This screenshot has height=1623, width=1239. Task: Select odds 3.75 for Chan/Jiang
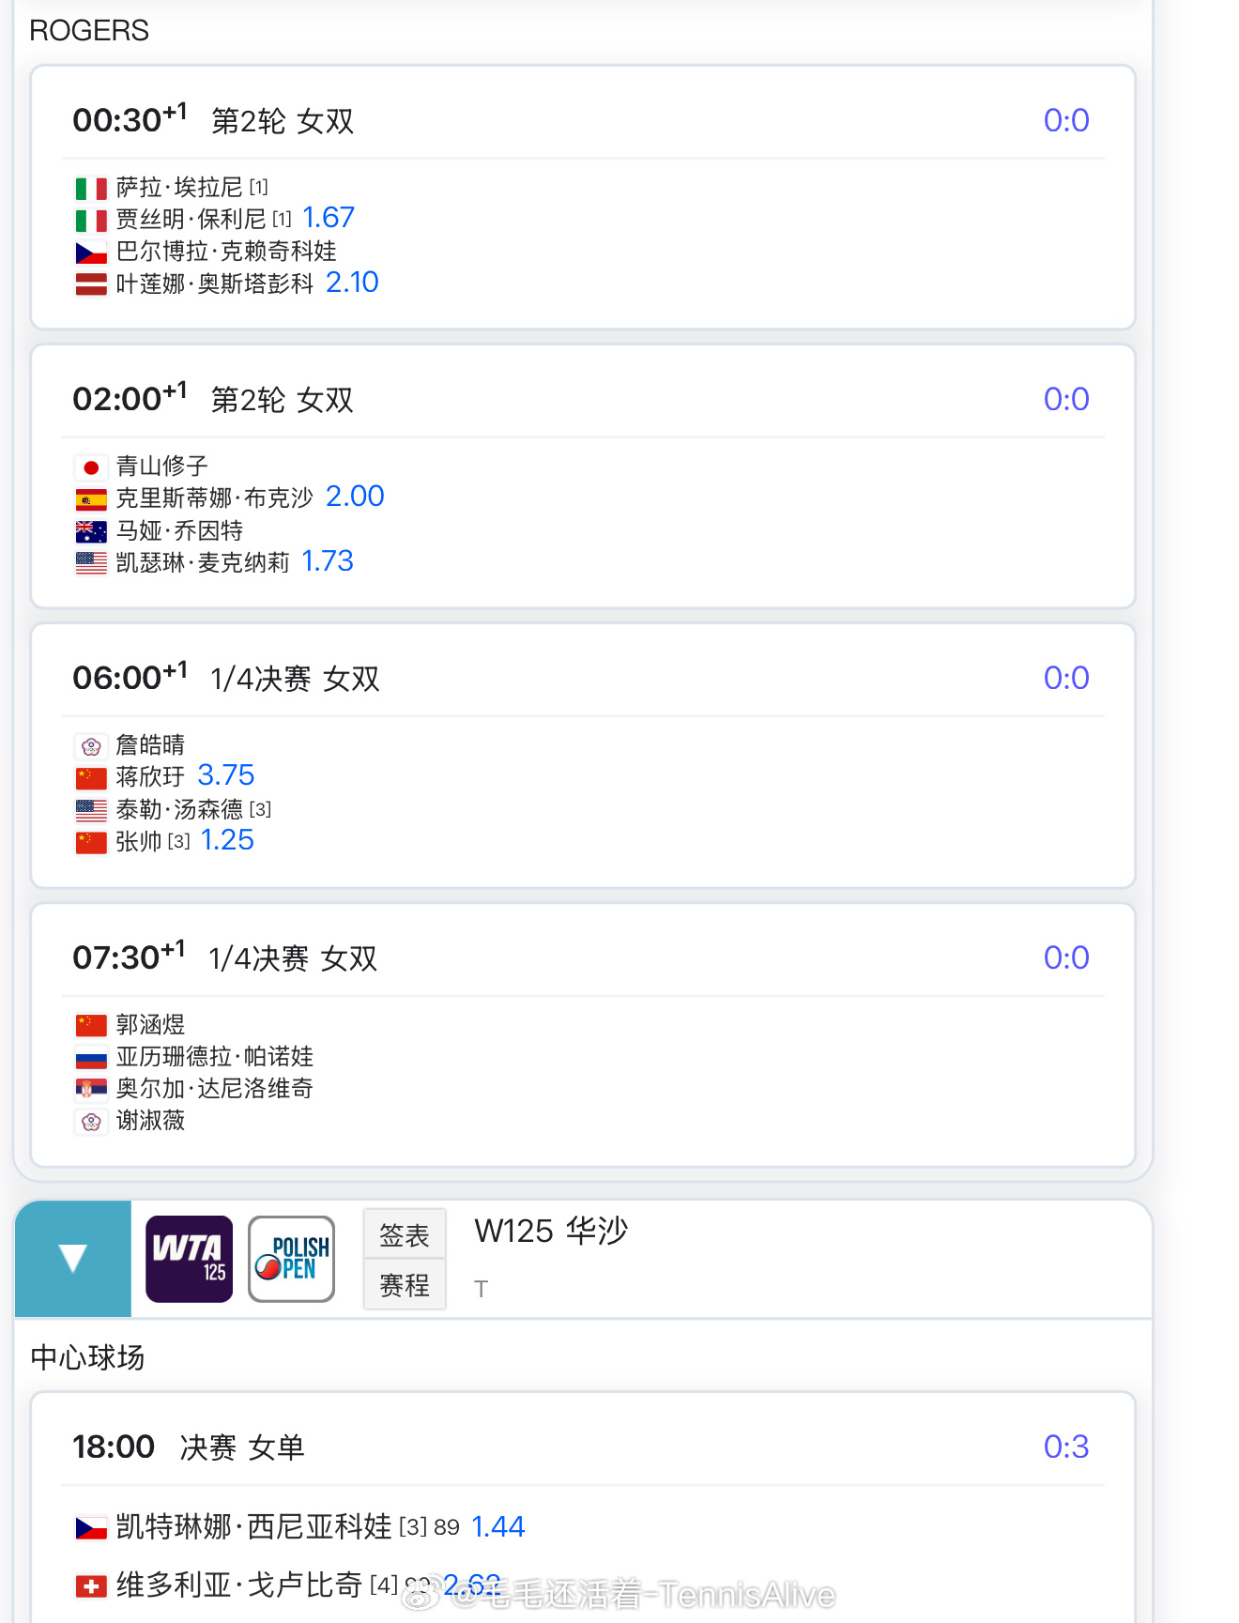226,775
